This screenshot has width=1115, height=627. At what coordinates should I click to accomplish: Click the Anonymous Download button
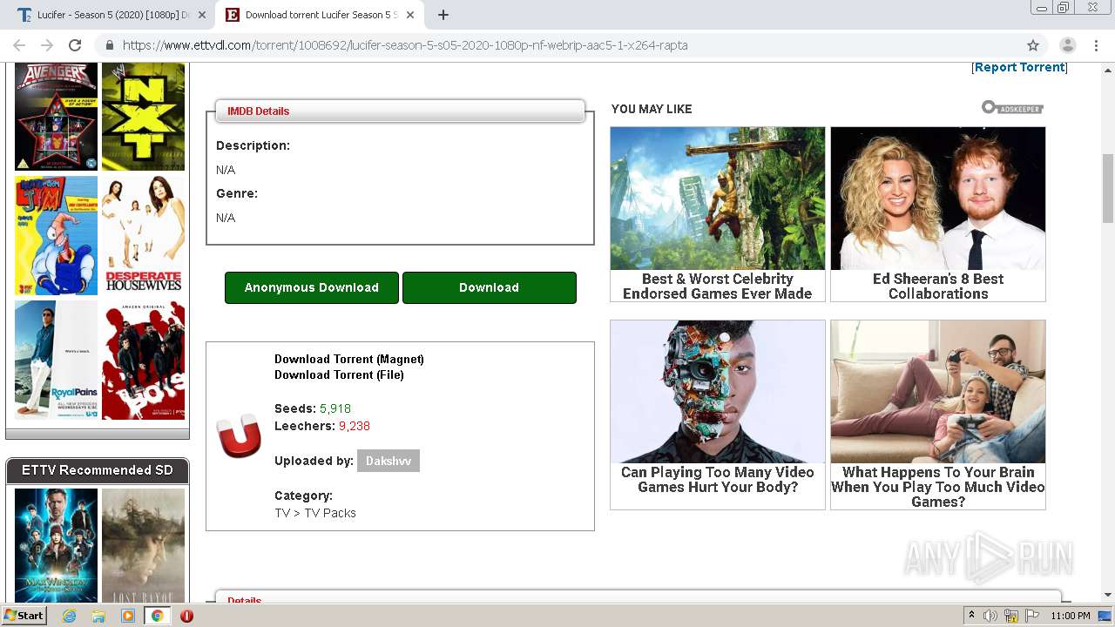click(x=312, y=287)
